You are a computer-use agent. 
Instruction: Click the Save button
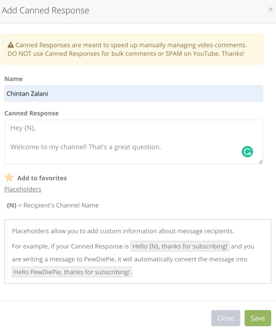[258, 318]
